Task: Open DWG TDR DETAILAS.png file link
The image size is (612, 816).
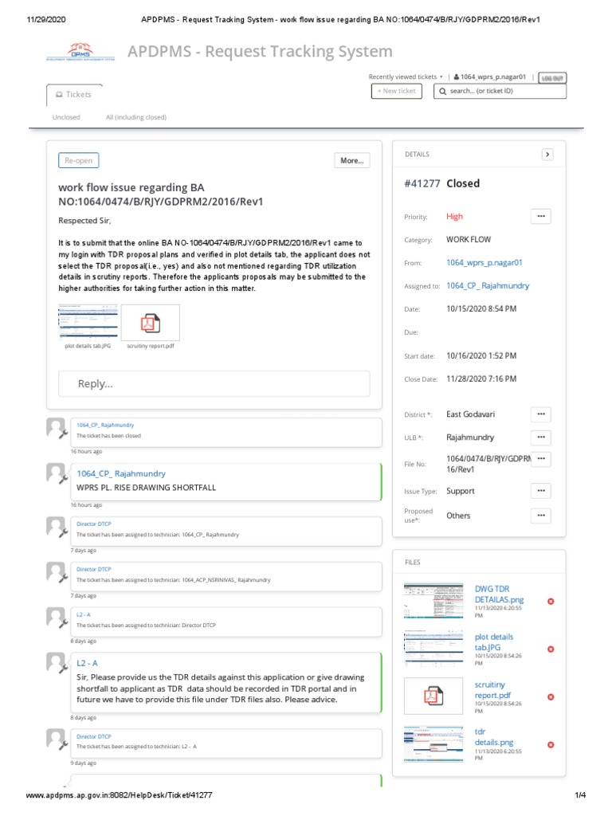Action: point(499,594)
